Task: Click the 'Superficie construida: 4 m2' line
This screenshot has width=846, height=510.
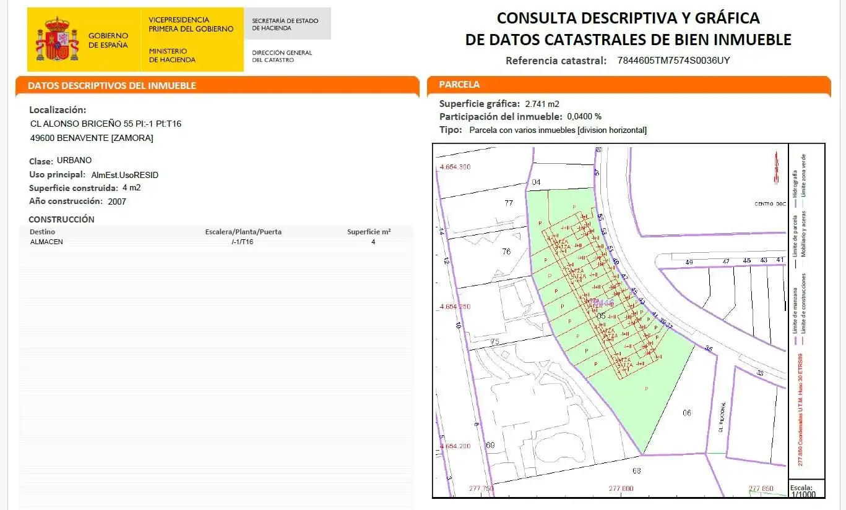Action: pyautogui.click(x=85, y=188)
